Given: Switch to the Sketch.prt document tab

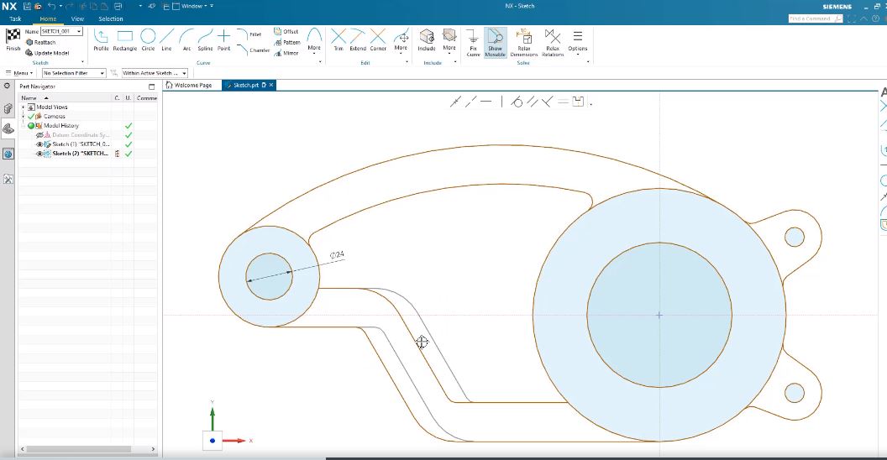Looking at the screenshot, I should pyautogui.click(x=247, y=86).
